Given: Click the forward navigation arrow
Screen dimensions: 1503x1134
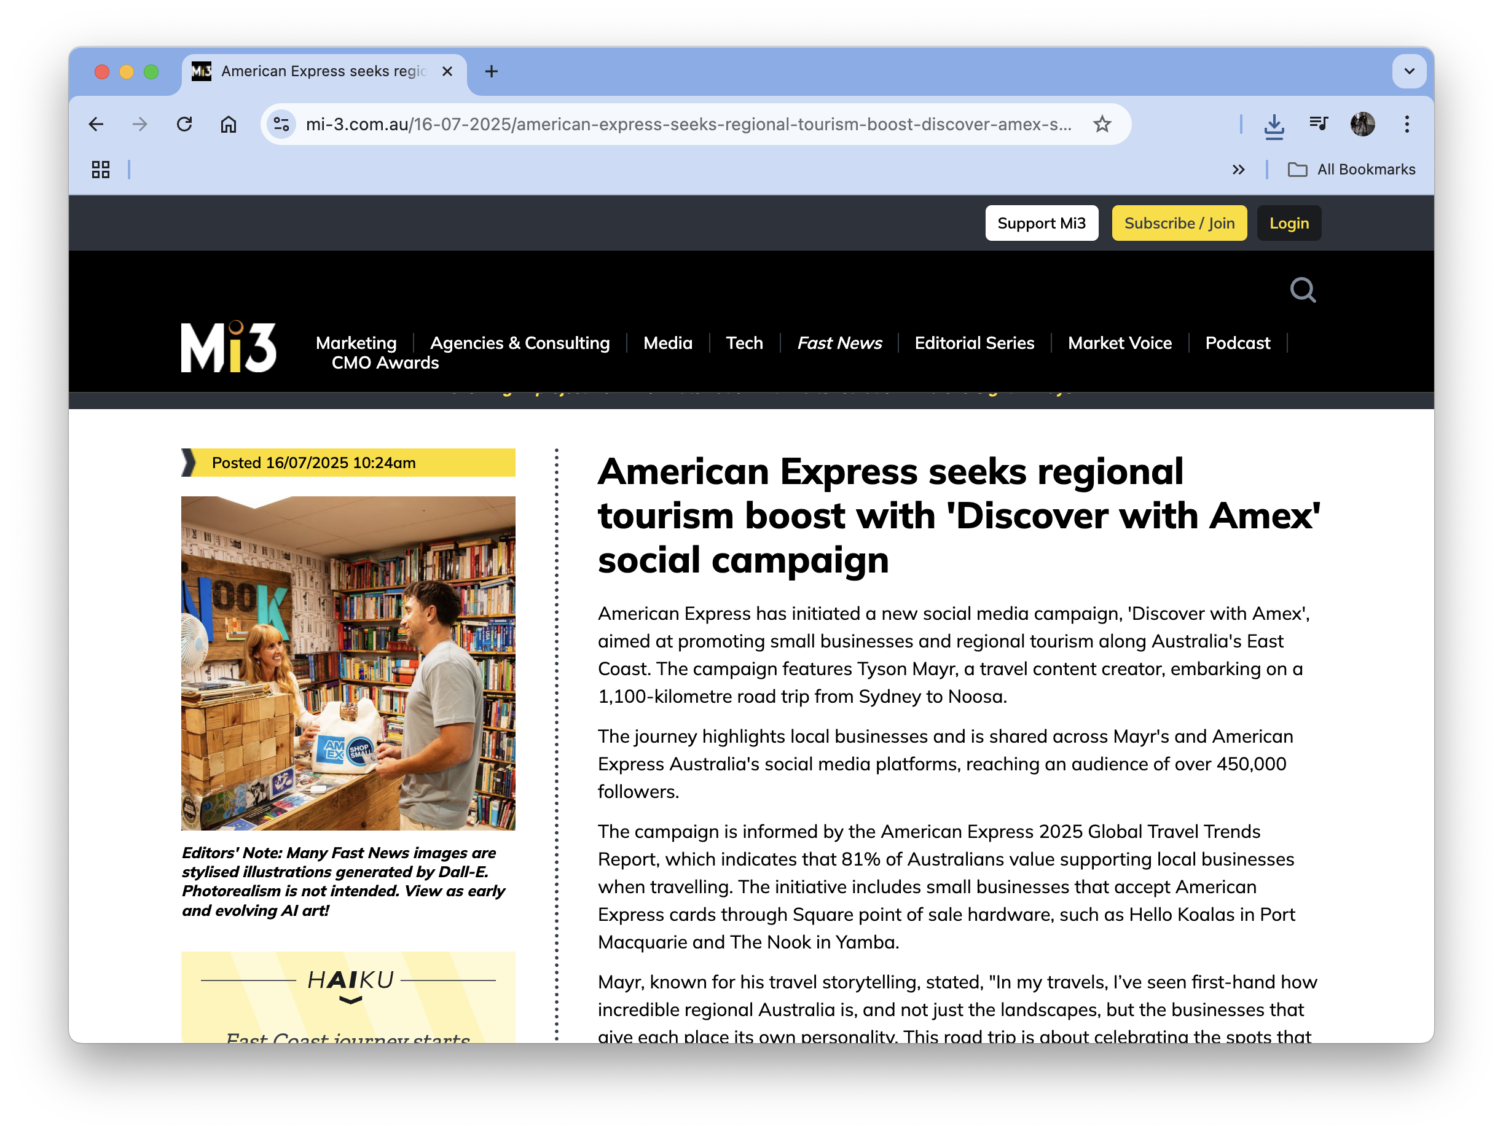Looking at the screenshot, I should tap(140, 124).
